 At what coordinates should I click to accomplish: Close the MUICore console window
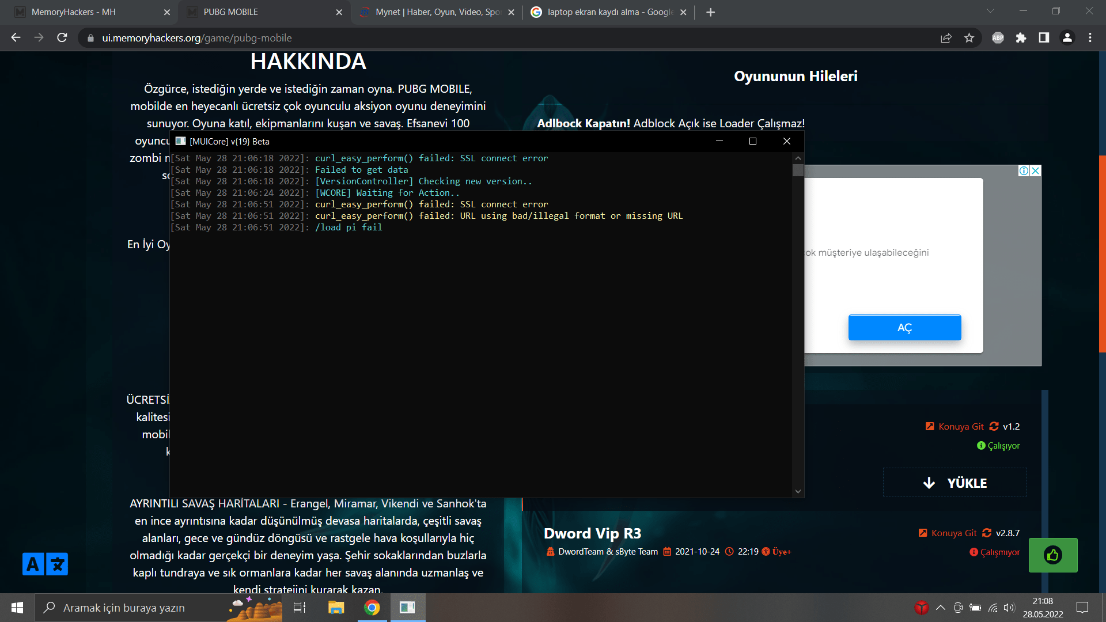(787, 141)
